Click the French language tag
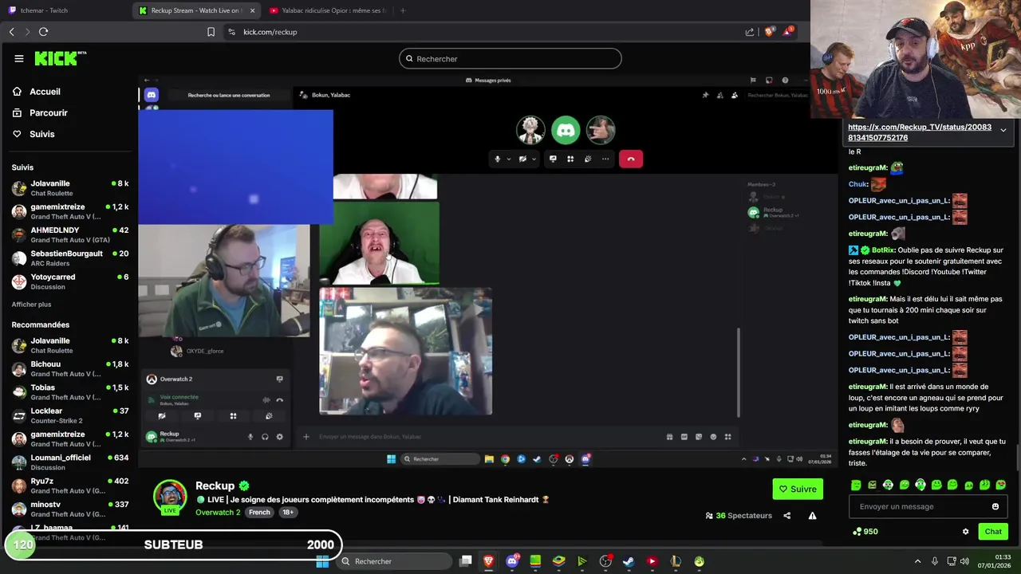This screenshot has height=574, width=1021. [259, 512]
